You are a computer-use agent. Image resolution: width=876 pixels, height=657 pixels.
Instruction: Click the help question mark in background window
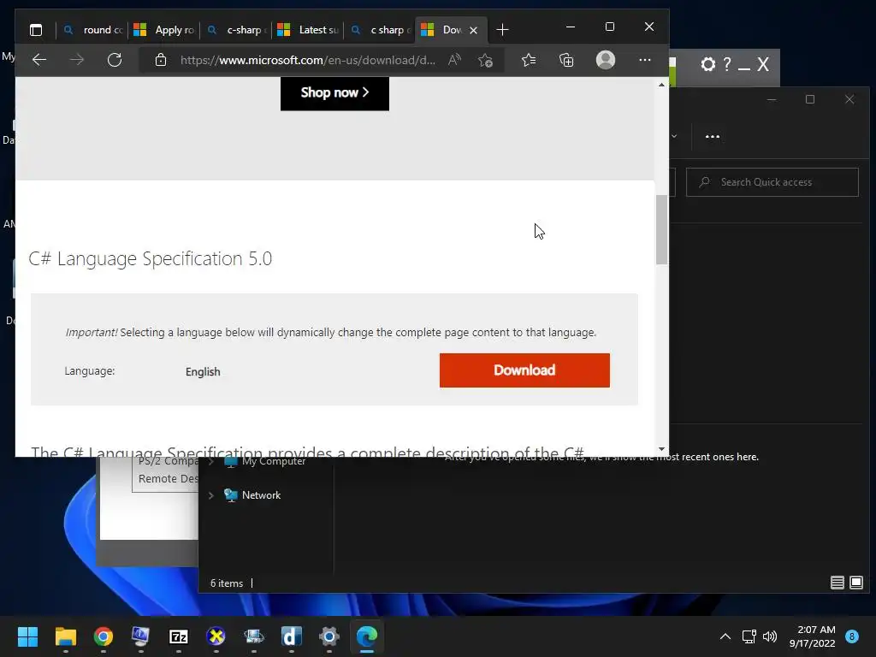727,64
